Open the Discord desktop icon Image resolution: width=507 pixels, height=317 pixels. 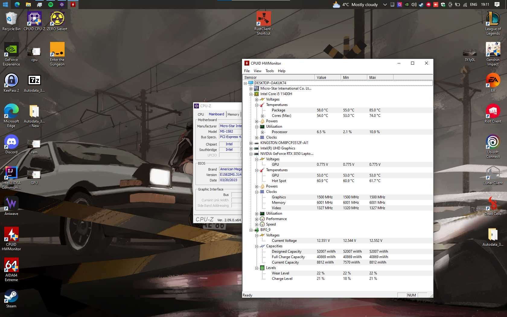click(11, 144)
